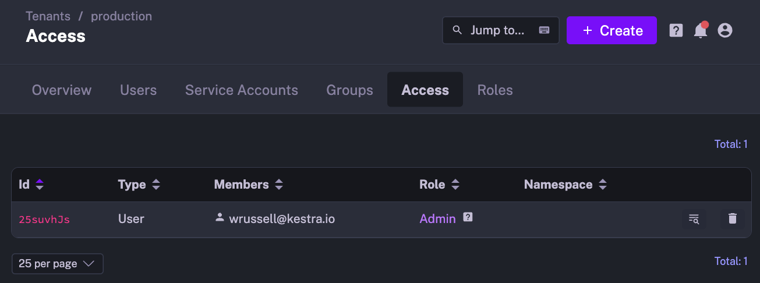The height and width of the screenshot is (283, 760).
Task: Sort the table by Id column
Action: [40, 185]
